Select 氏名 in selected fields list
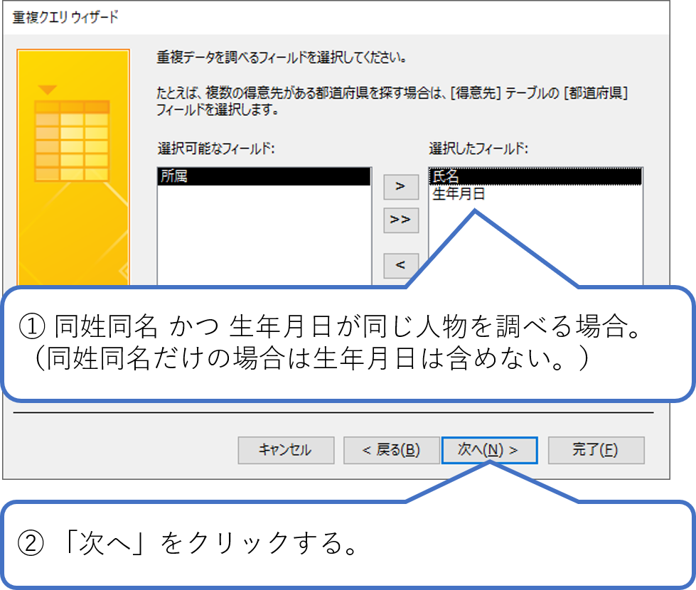The width and height of the screenshot is (696, 590). 535,176
